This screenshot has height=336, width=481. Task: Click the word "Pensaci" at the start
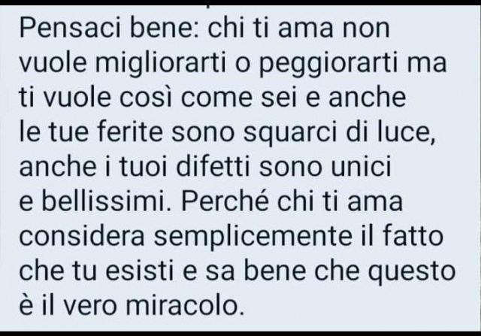tap(70, 27)
